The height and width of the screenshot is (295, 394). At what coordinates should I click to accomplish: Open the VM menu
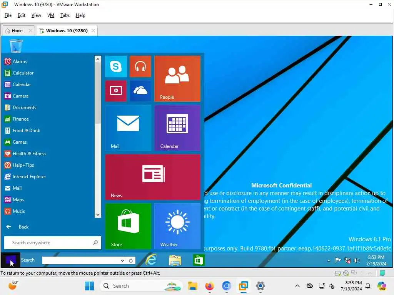(x=51, y=15)
